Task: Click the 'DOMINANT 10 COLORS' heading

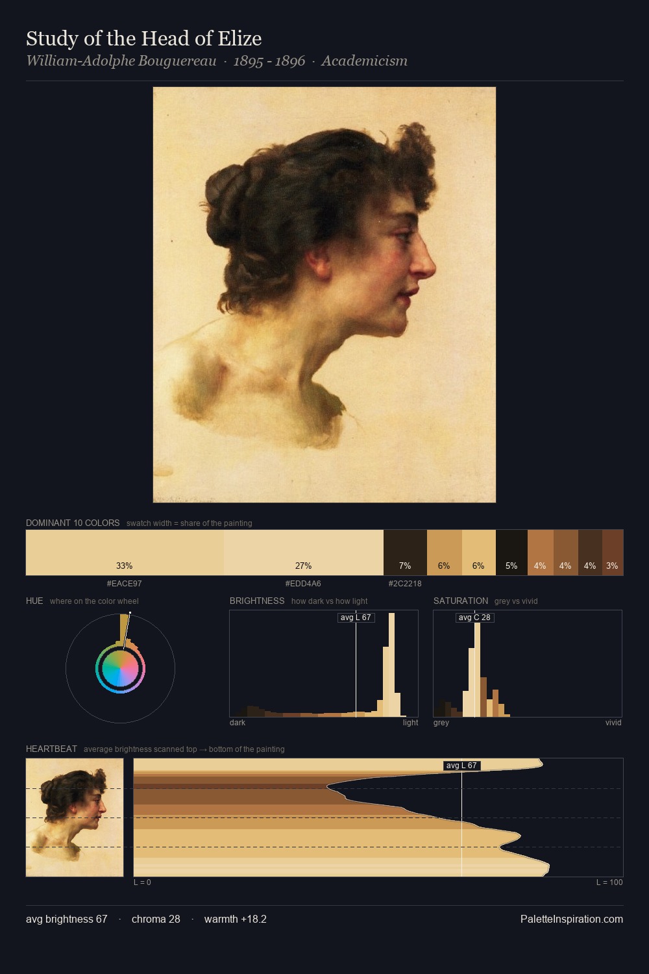Action: point(73,523)
